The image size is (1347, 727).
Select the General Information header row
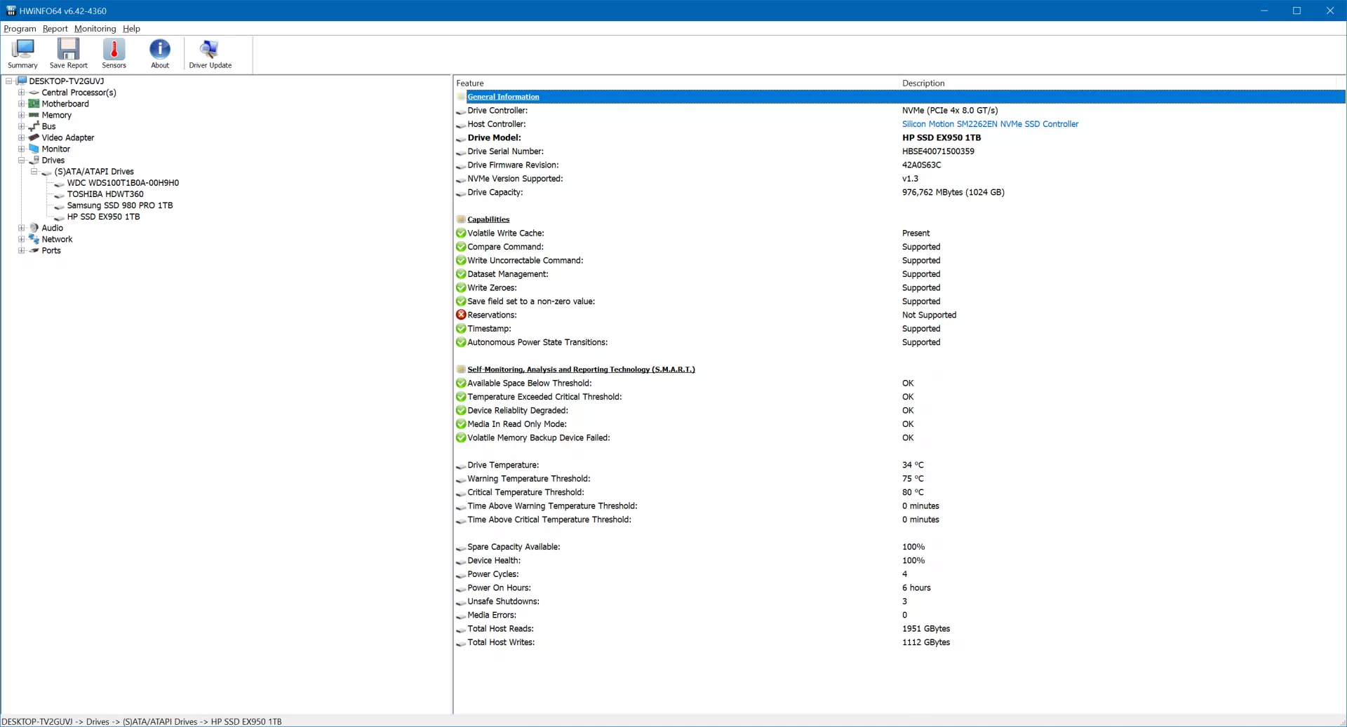(x=899, y=97)
